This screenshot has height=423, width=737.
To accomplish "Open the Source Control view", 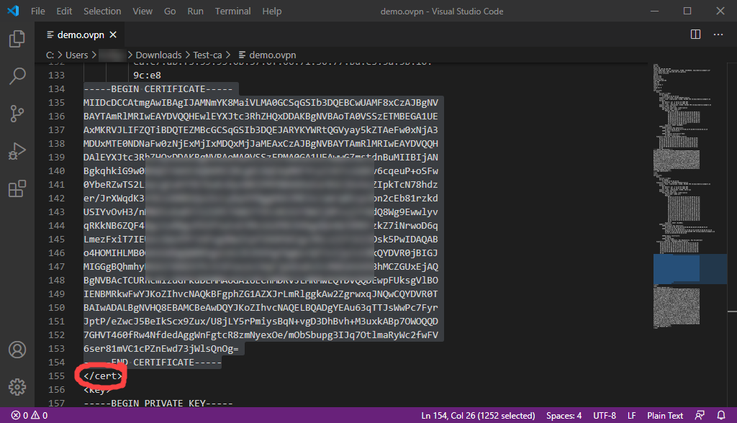I will 17,112.
